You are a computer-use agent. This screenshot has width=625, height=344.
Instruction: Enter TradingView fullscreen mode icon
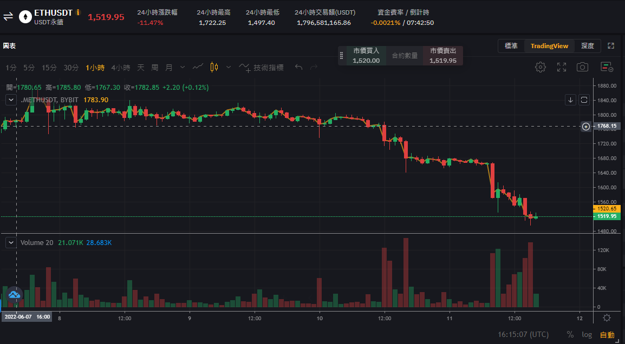562,67
